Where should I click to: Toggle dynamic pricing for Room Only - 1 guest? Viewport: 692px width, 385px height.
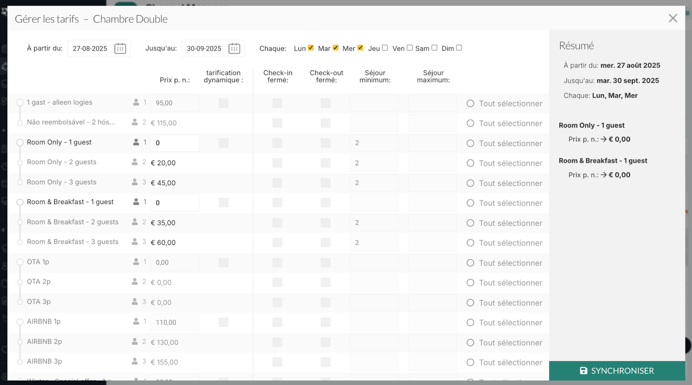point(224,143)
